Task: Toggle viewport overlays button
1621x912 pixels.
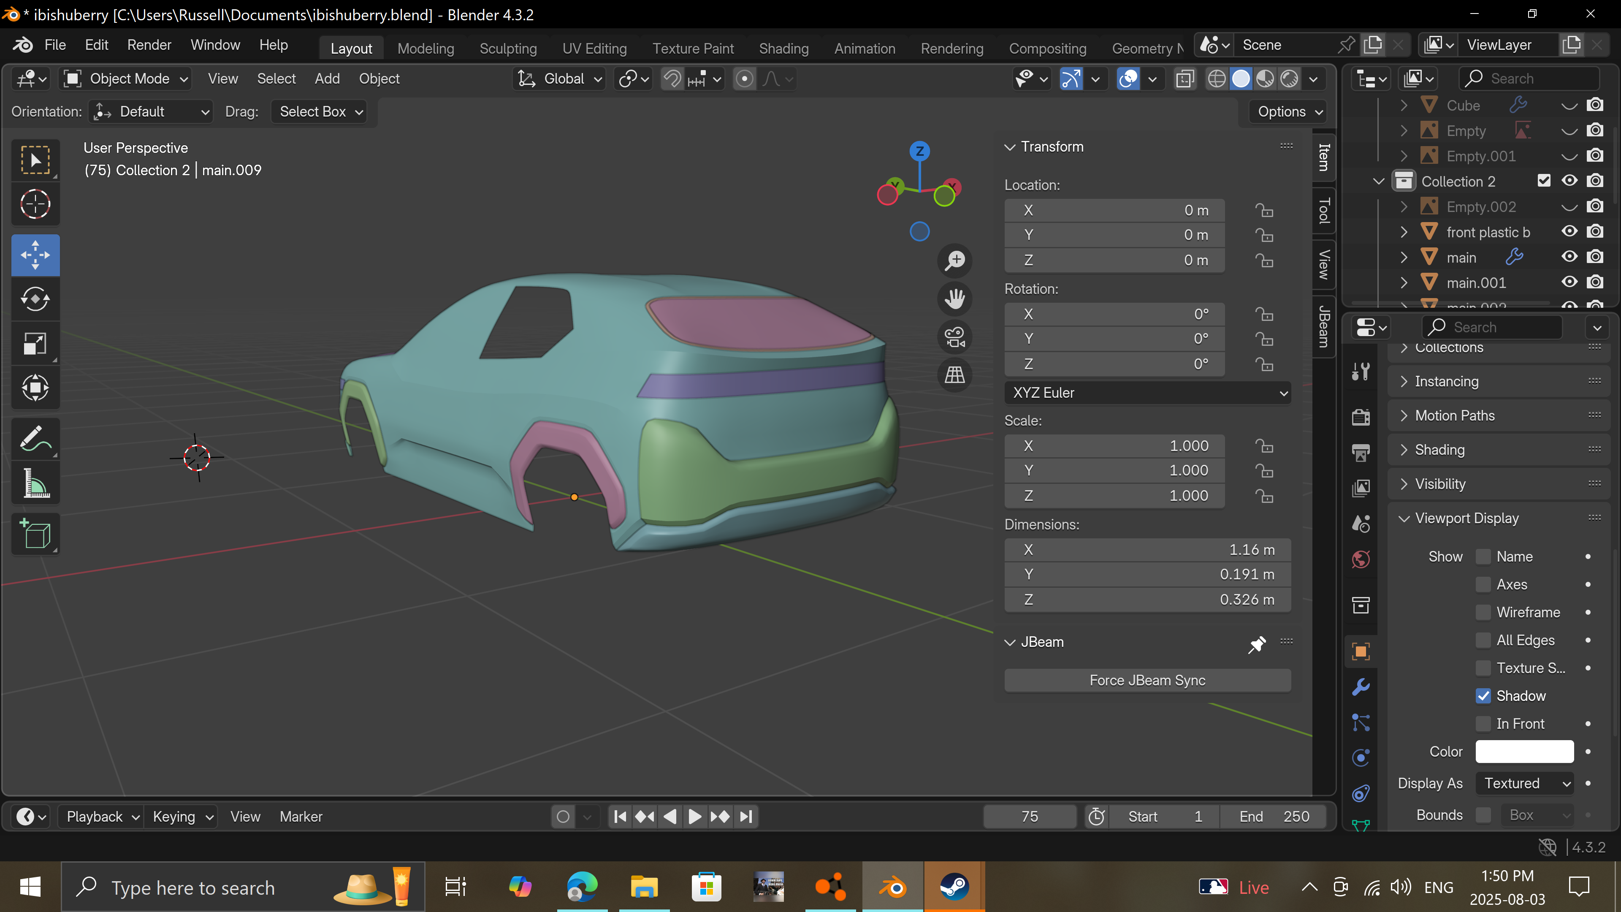Action: [1128, 79]
